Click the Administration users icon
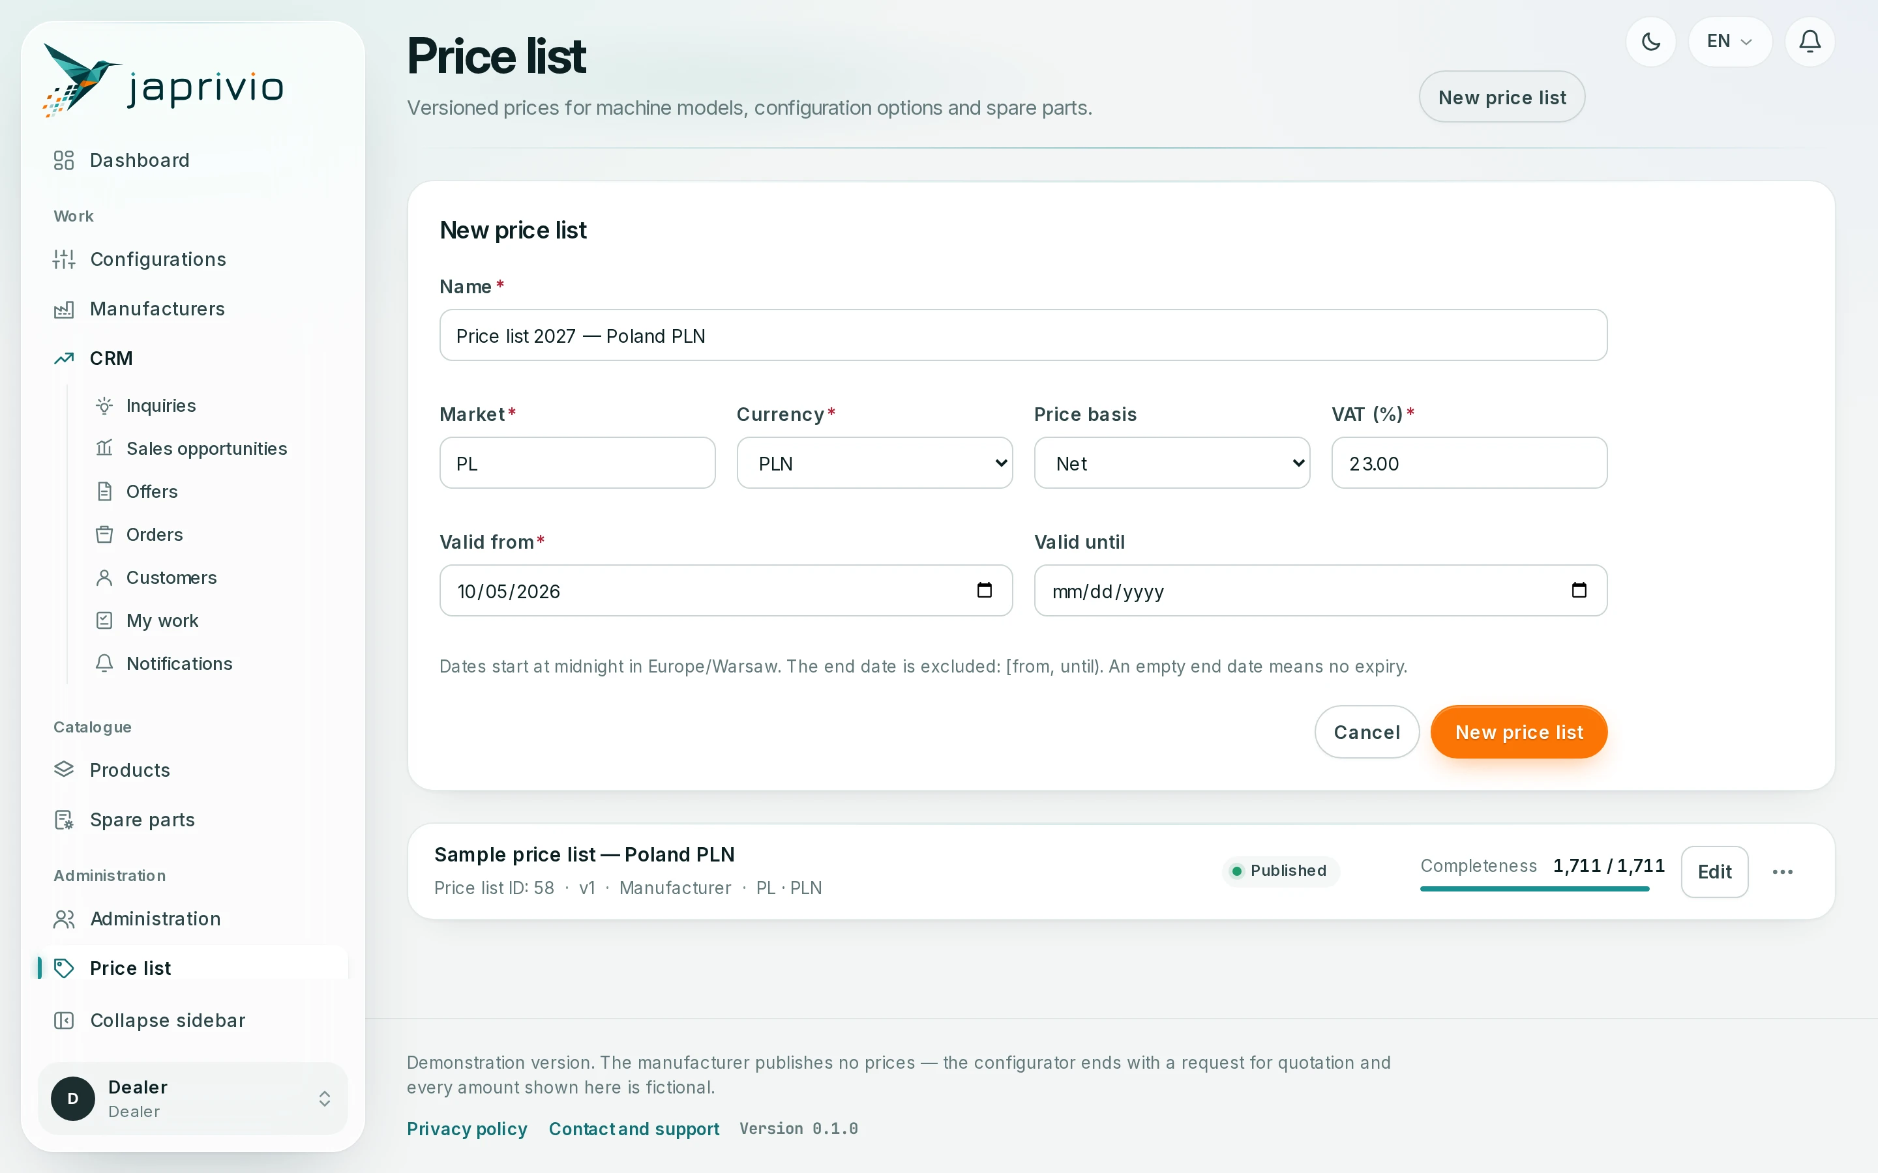Screen dimensions: 1878x1173 click(x=64, y=919)
